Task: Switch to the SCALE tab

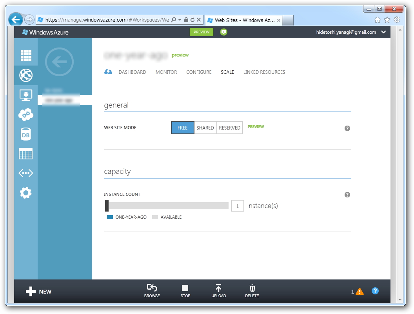Action: [227, 72]
